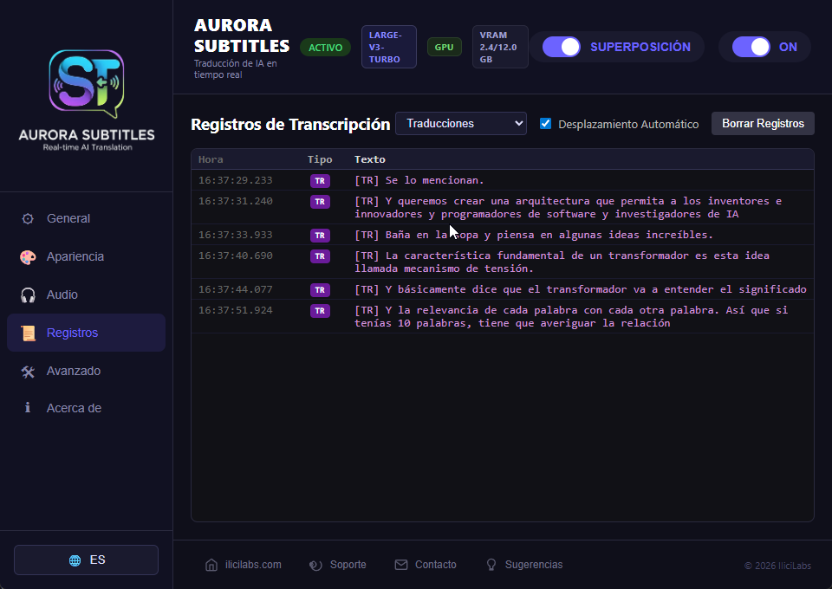The width and height of the screenshot is (832, 589).
Task: Open the Contacto link
Action: click(426, 565)
